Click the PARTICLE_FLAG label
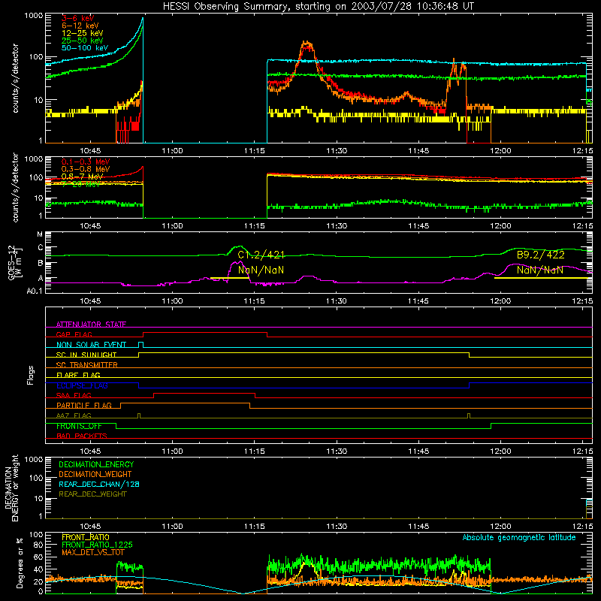The height and width of the screenshot is (601, 601). coord(84,405)
